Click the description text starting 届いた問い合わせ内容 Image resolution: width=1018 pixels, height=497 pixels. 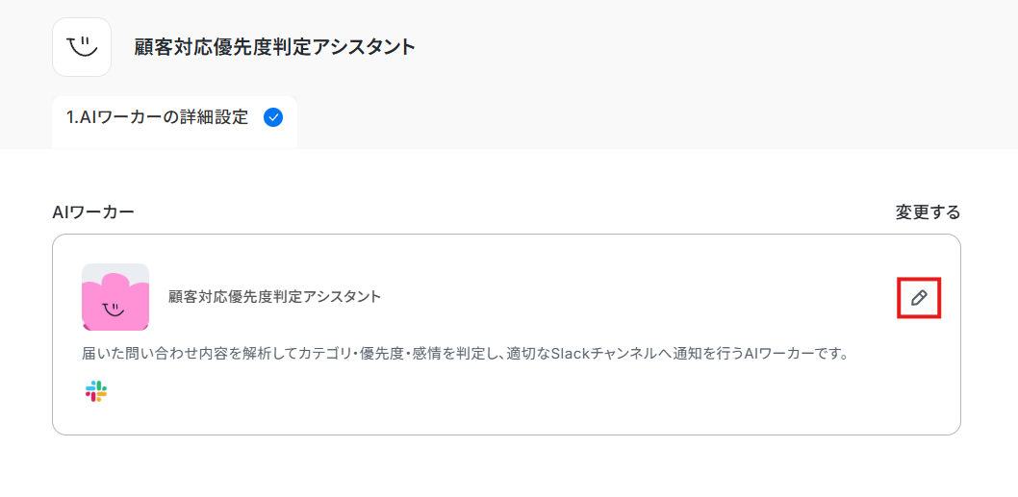[x=466, y=356]
